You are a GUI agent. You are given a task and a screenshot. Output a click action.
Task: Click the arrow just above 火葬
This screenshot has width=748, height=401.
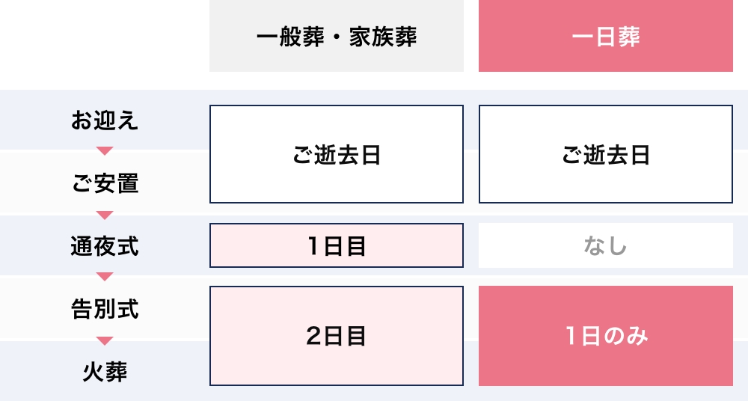tap(105, 341)
